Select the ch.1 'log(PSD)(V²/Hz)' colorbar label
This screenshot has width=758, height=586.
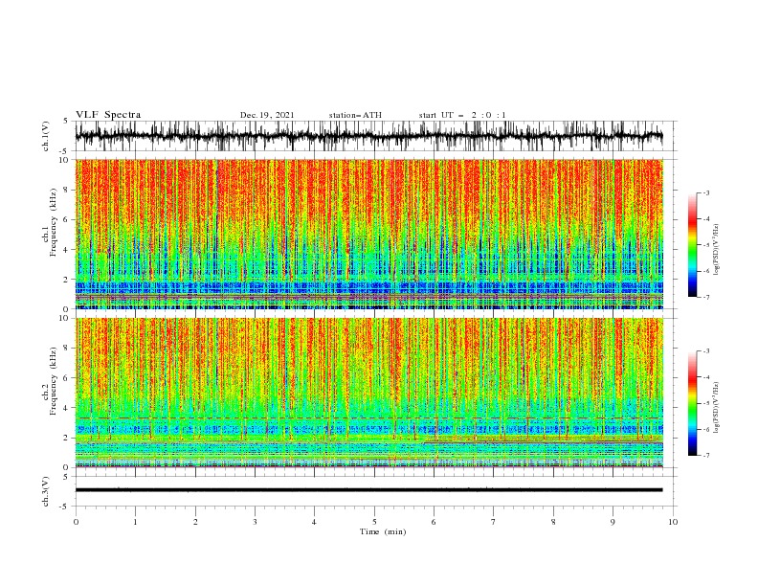click(x=717, y=250)
